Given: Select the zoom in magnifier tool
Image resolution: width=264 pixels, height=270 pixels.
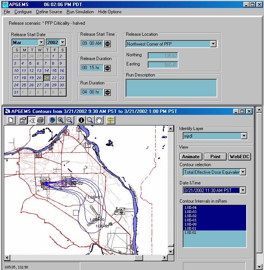Looking at the screenshot, I should click(61, 120).
